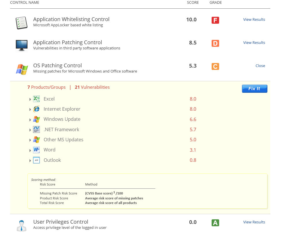The height and width of the screenshot is (241, 281).
Task: Click the 7 Products/Groups count text
Action: pos(47,87)
